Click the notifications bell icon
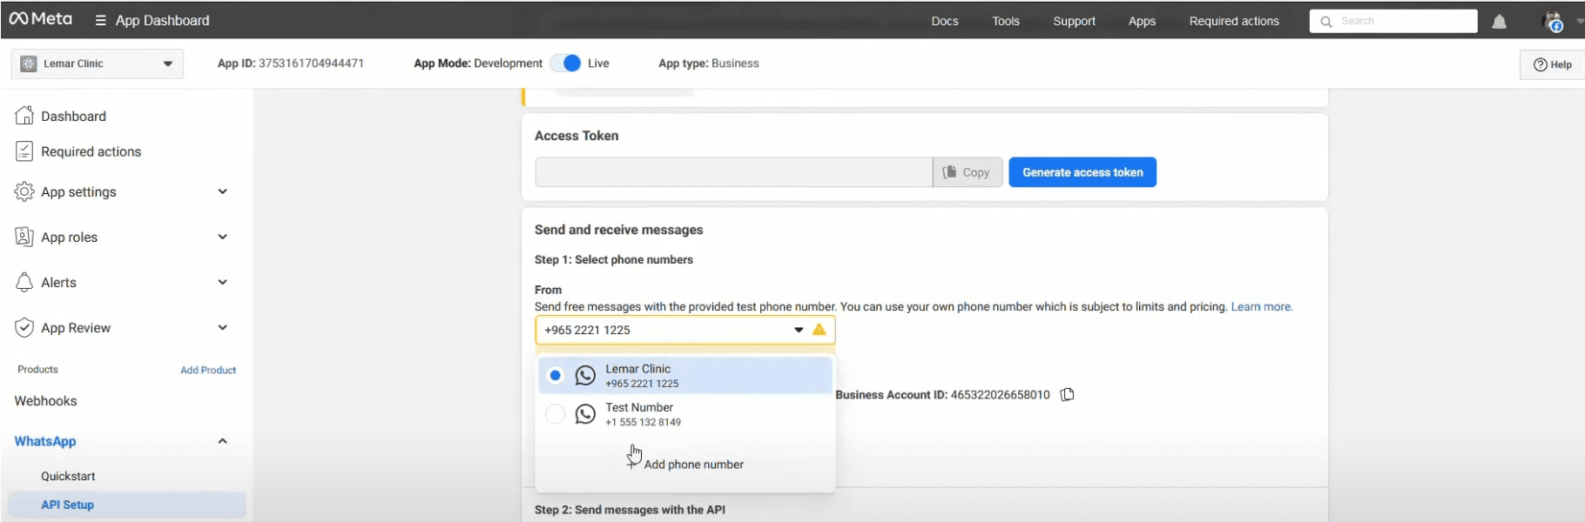Image resolution: width=1585 pixels, height=522 pixels. 1499,22
